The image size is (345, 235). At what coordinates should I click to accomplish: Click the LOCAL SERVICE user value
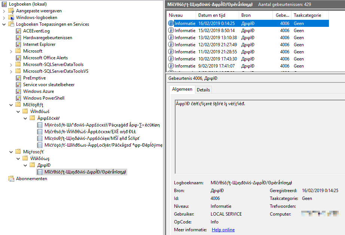click(226, 214)
